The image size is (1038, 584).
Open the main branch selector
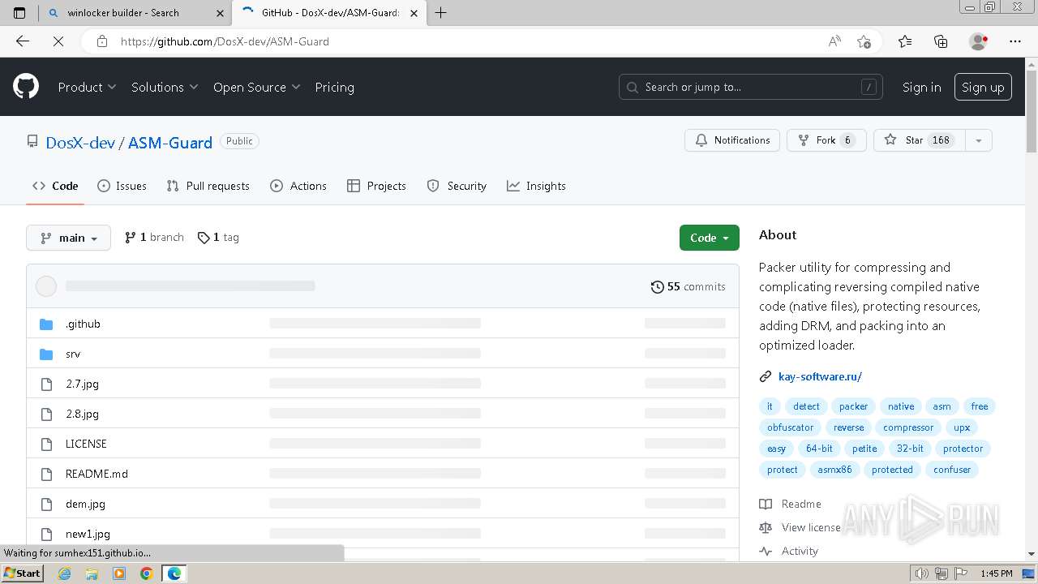point(68,238)
